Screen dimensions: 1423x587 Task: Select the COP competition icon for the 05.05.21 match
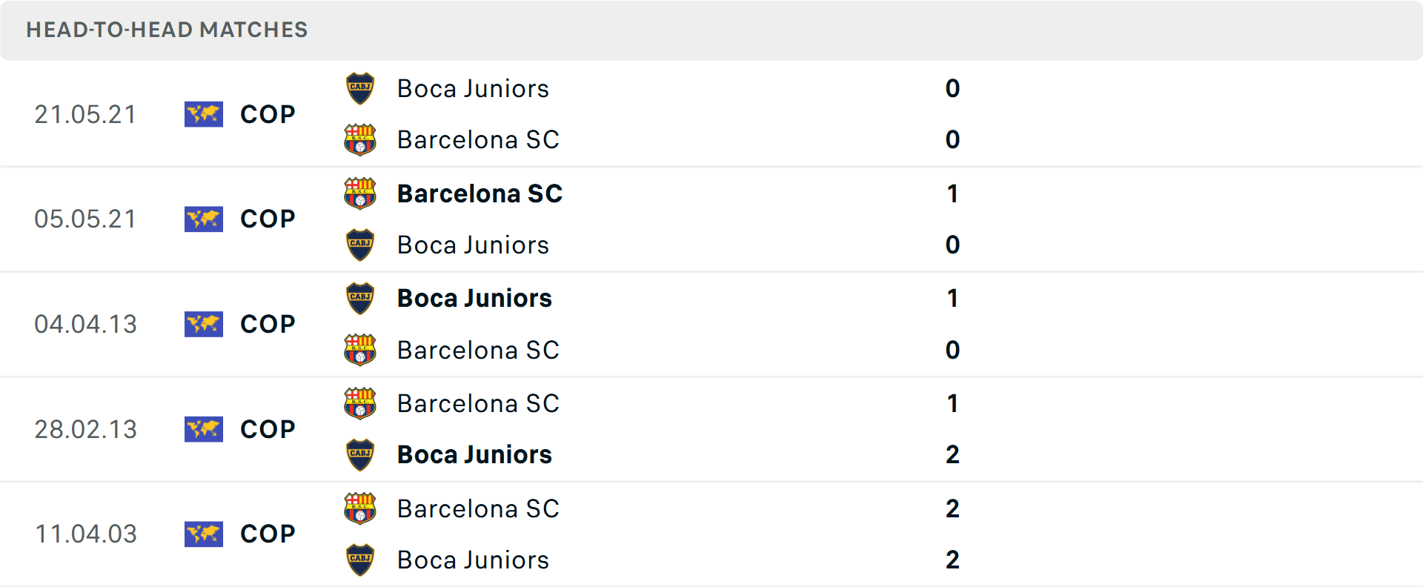click(203, 219)
